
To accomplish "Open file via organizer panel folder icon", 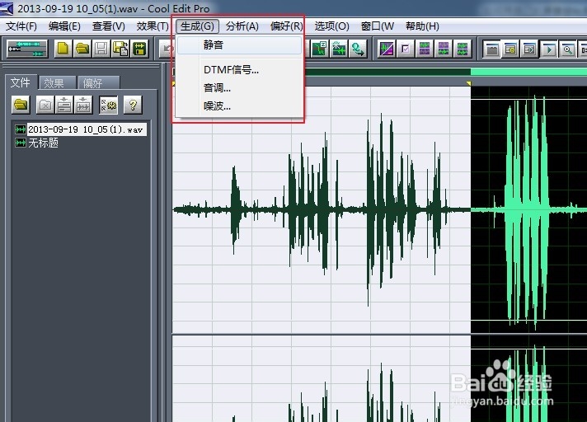I will [21, 105].
